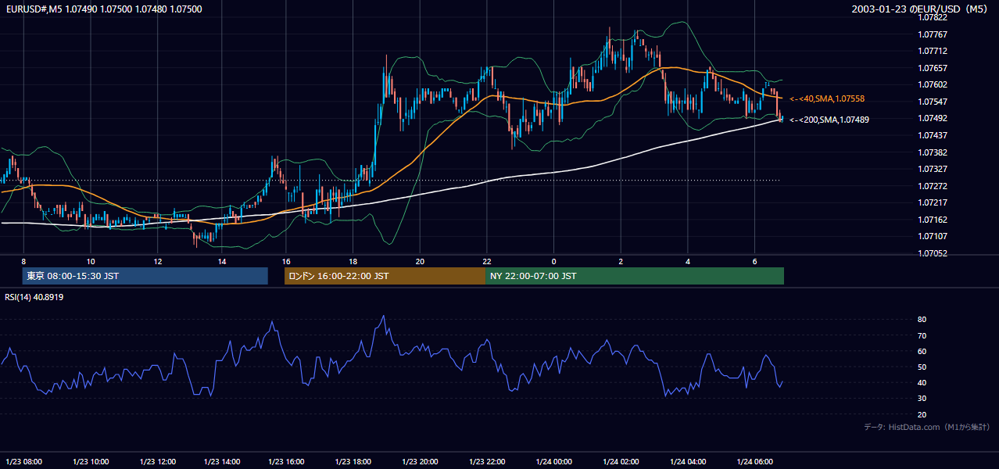Click the date label 1/23 20:00

coord(420,462)
